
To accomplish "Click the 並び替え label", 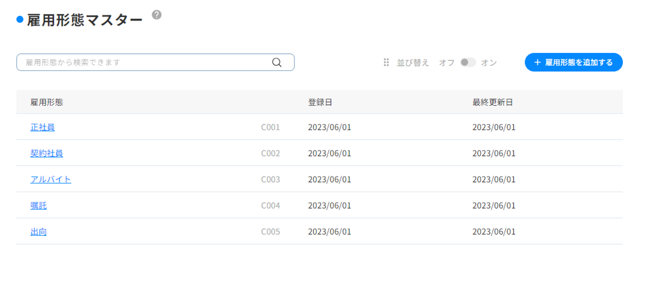I will coord(413,62).
